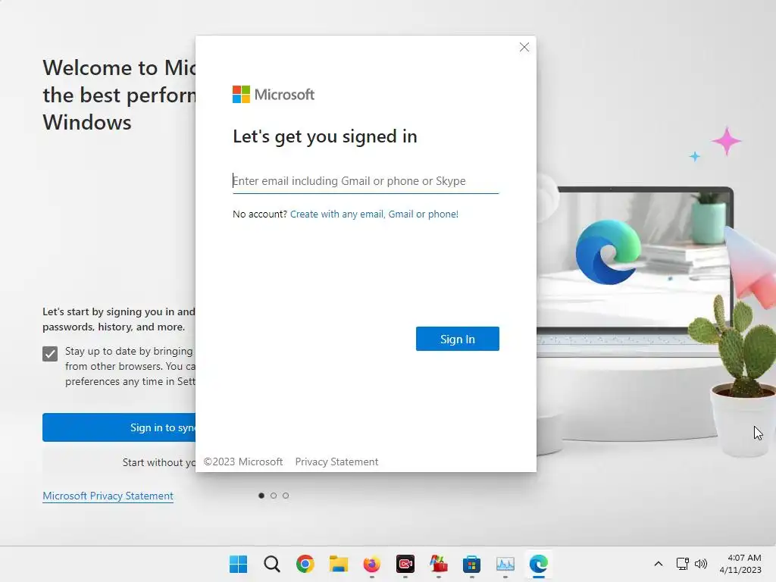Viewport: 776px width, 582px height.
Task: Open Create with any email link
Action: (374, 214)
